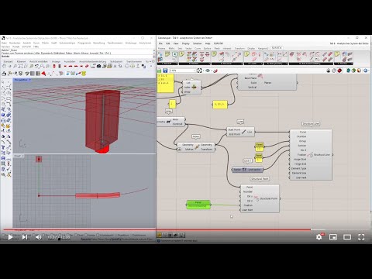Open Rhino Analysieren menu
Screen dimensions: 372x279
145,43
